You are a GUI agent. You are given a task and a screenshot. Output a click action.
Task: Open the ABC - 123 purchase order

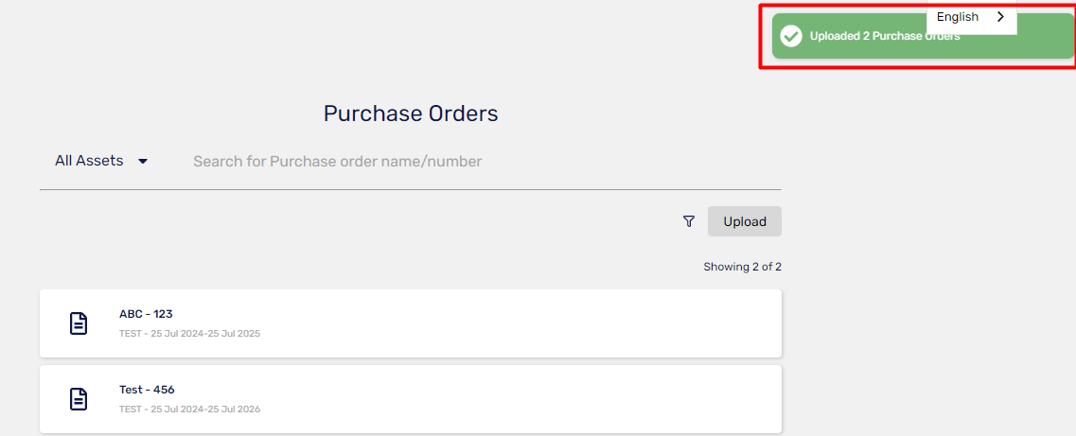(146, 314)
